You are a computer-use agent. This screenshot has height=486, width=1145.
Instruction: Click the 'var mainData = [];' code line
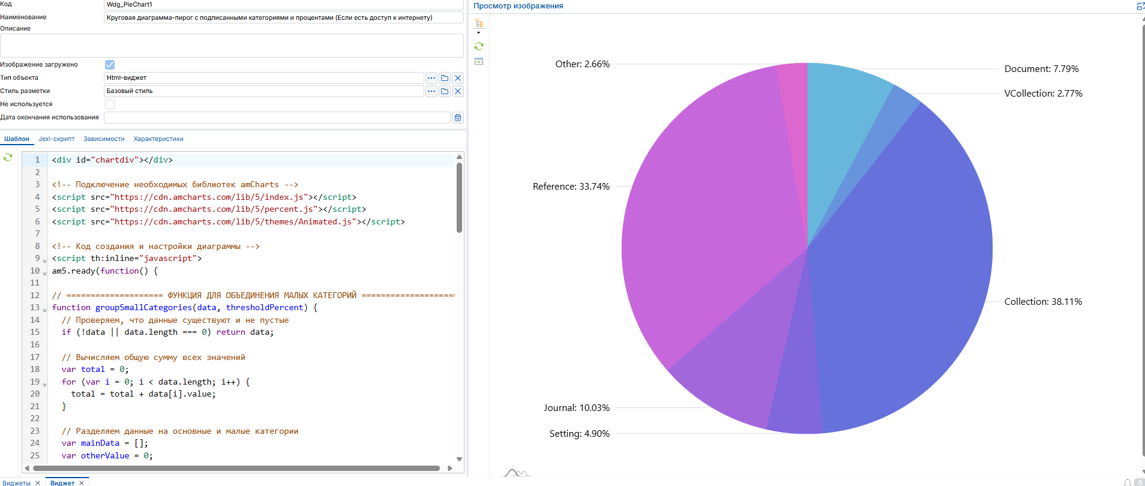click(x=104, y=443)
